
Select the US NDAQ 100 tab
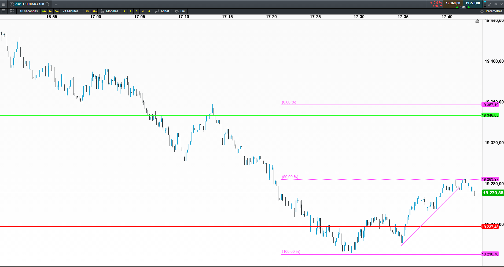[34, 4]
